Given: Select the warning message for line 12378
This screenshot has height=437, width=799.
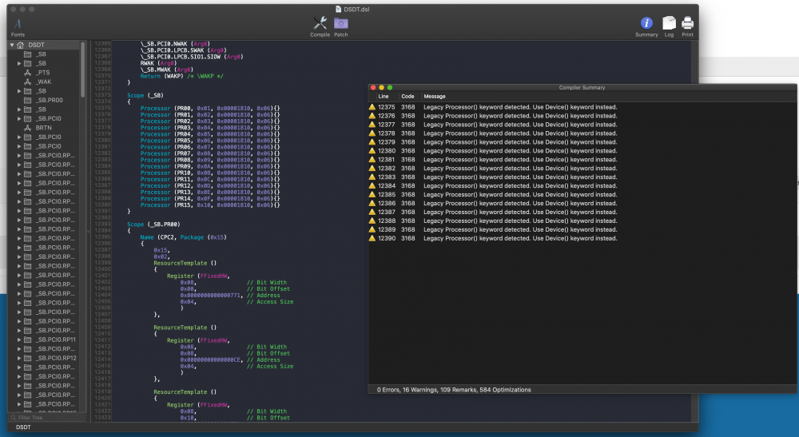Looking at the screenshot, I should 520,133.
